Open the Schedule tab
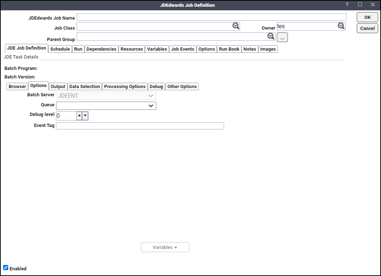381x276 pixels. [60, 49]
